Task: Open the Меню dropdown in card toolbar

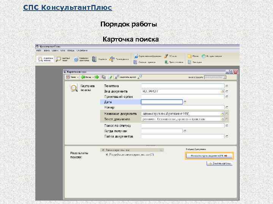Action: (72, 77)
